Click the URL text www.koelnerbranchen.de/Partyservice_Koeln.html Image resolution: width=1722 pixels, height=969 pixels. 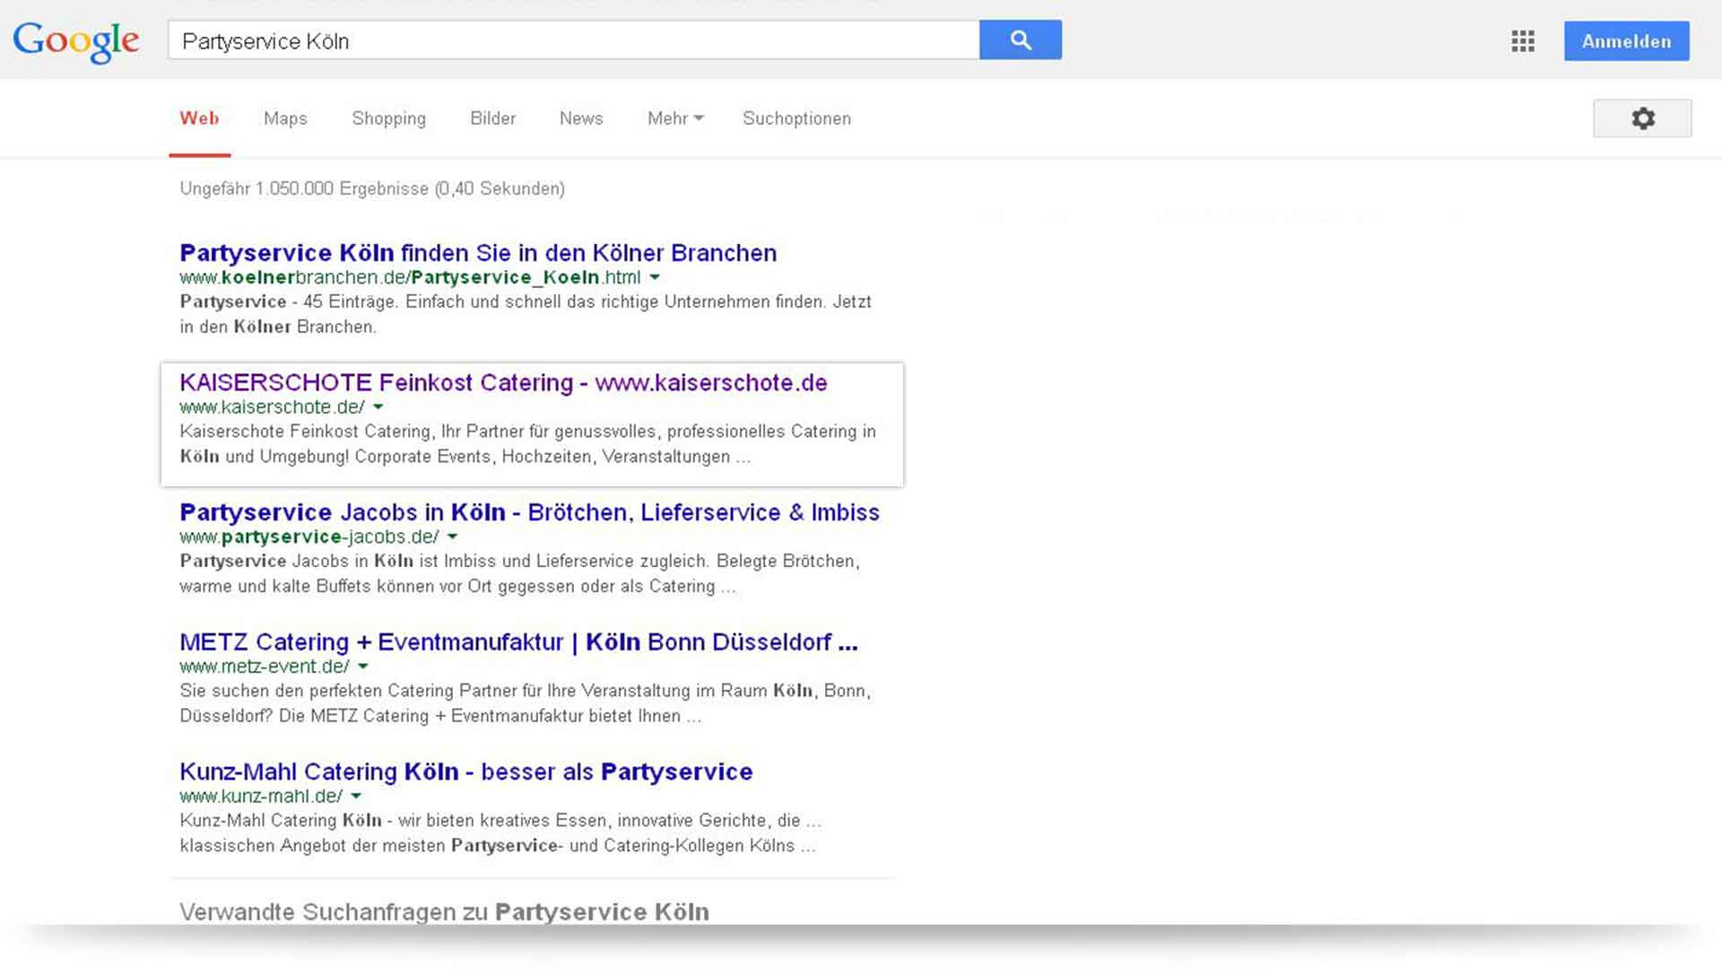[x=410, y=277]
